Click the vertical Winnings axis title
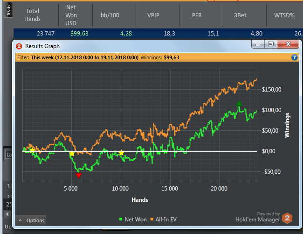This screenshot has height=234, width=303. click(x=287, y=125)
